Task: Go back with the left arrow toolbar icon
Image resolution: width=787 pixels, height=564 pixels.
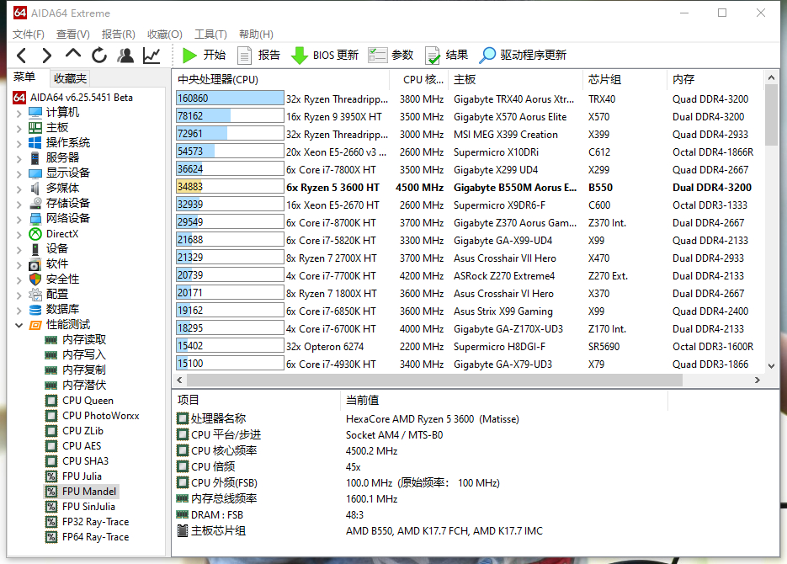Action: pyautogui.click(x=21, y=56)
